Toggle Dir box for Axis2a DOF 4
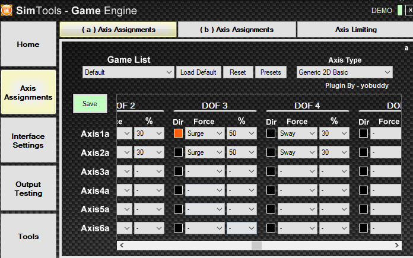Screen dimensions: 413x258 [271, 152]
